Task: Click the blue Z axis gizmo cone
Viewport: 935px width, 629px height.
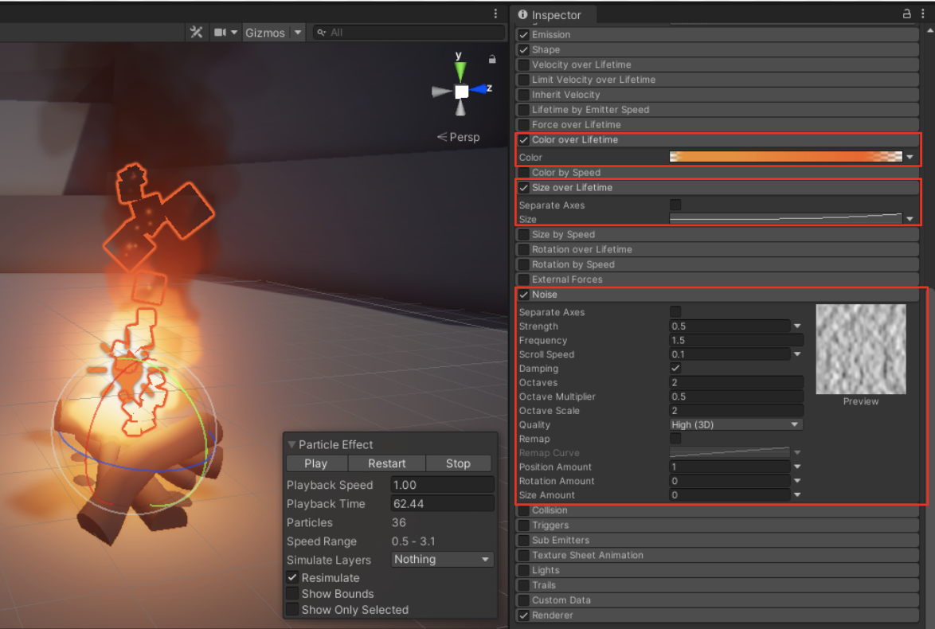Action: click(x=480, y=90)
